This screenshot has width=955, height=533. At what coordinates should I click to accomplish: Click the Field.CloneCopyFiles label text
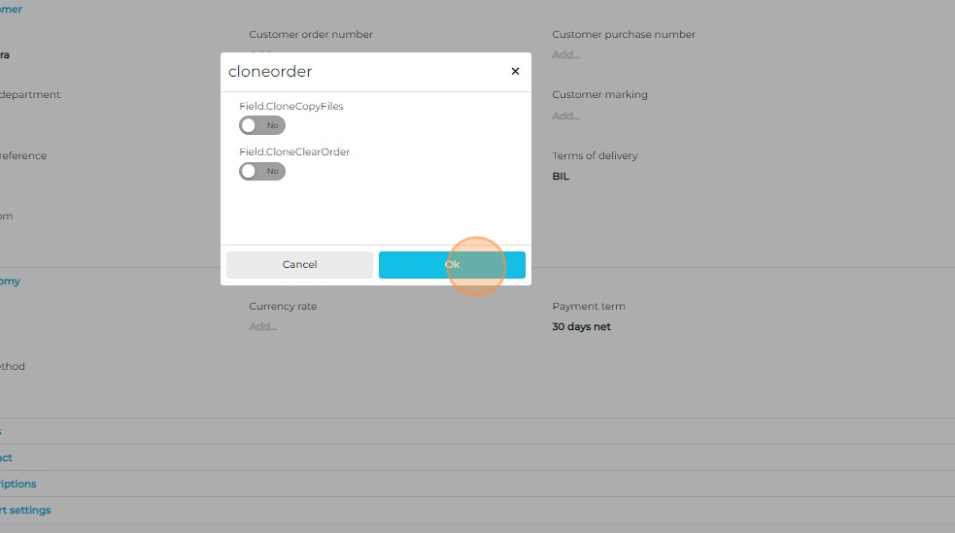click(291, 107)
